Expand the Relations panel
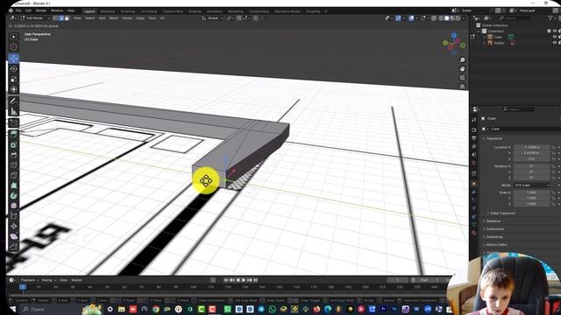The width and height of the screenshot is (561, 315). pos(493,221)
